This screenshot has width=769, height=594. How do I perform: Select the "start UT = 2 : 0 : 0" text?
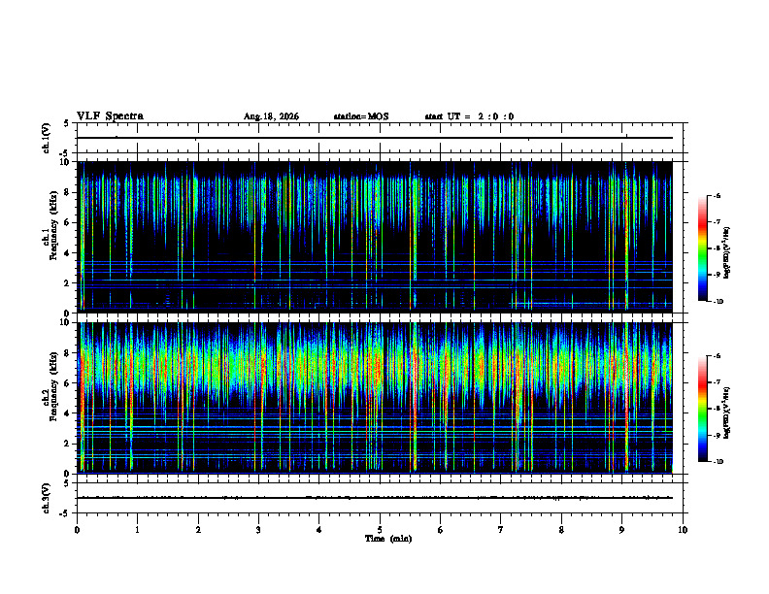pos(469,116)
